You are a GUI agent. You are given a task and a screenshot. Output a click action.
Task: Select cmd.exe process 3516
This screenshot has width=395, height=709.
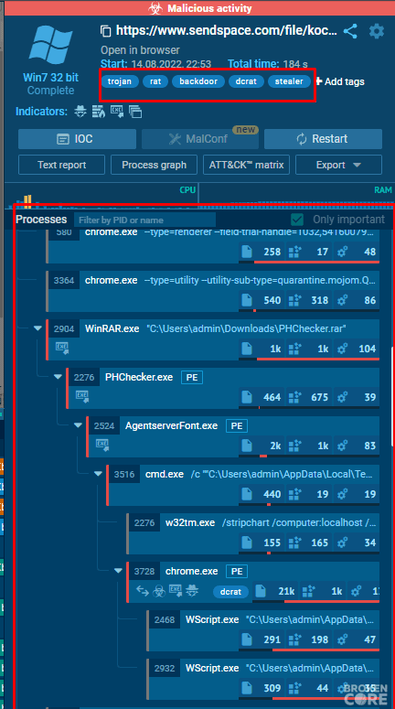tap(243, 485)
